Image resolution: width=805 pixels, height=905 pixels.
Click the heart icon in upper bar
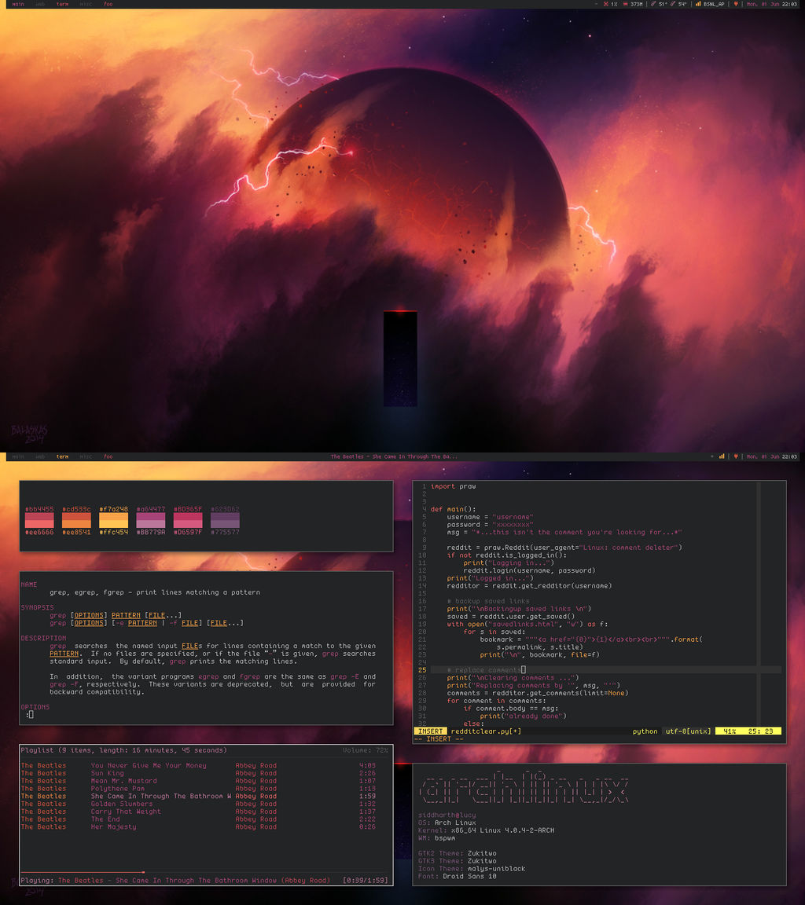(x=736, y=4)
